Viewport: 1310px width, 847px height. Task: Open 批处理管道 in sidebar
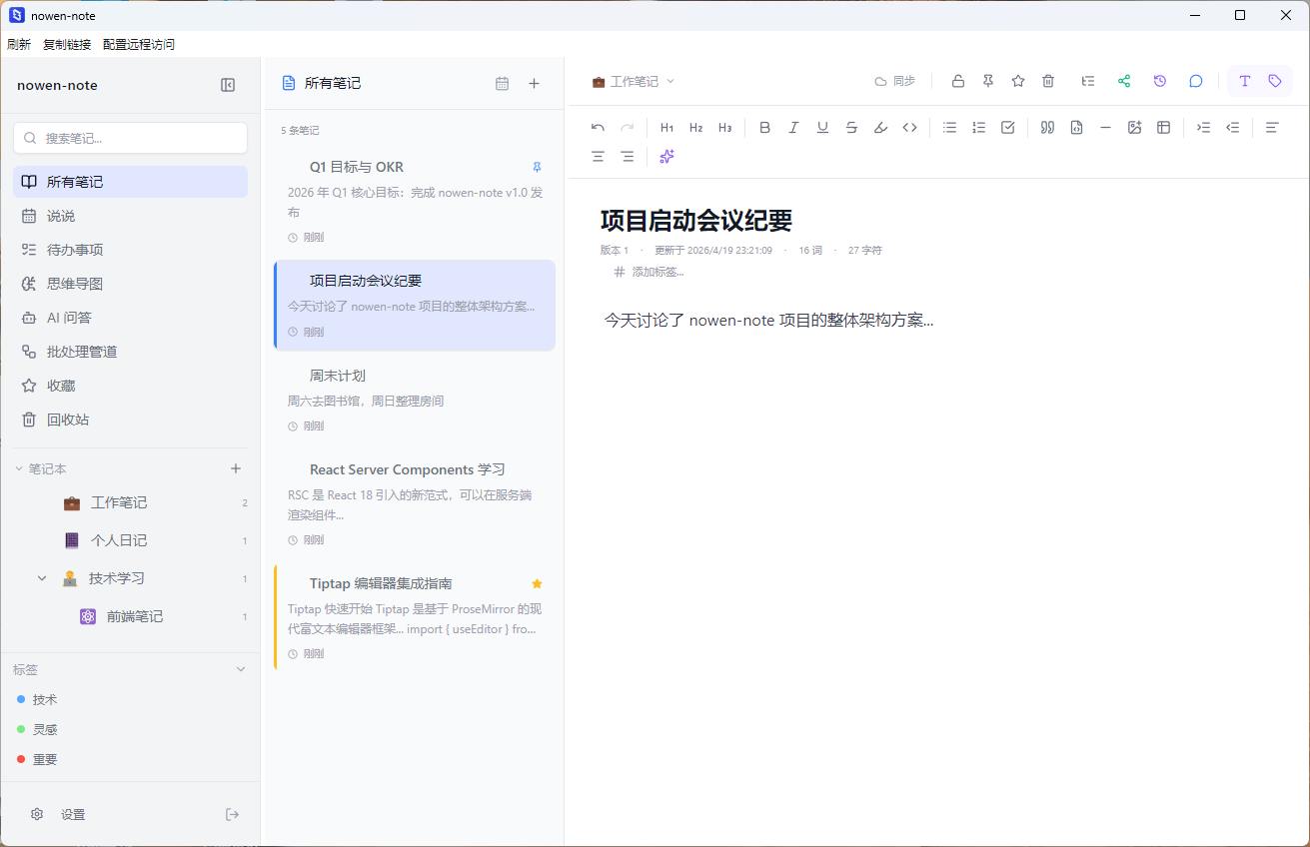(x=130, y=352)
